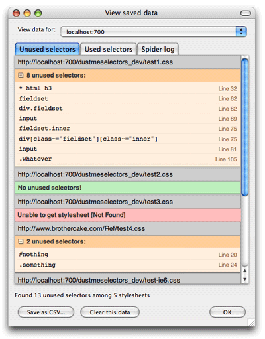
Task: Click the Clear this data button
Action: click(x=110, y=312)
